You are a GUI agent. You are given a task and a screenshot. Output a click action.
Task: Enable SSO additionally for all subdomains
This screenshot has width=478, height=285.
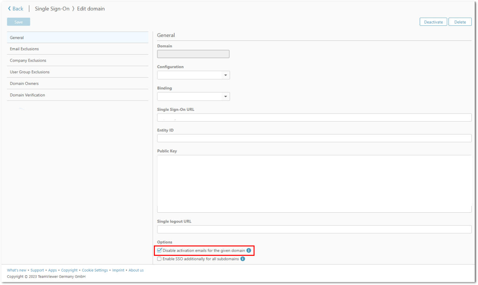tap(159, 259)
